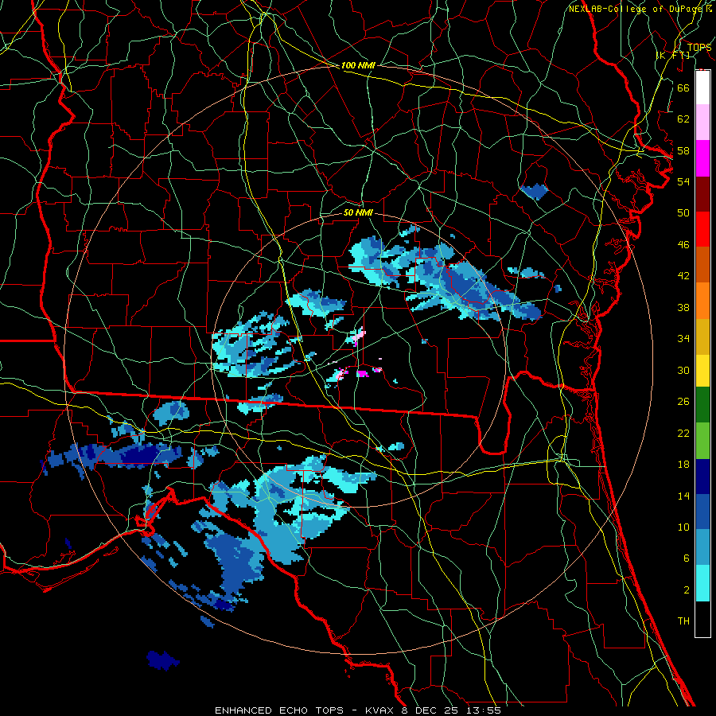Click the dark green legend swatch
The width and height of the screenshot is (716, 716).
coord(702,405)
